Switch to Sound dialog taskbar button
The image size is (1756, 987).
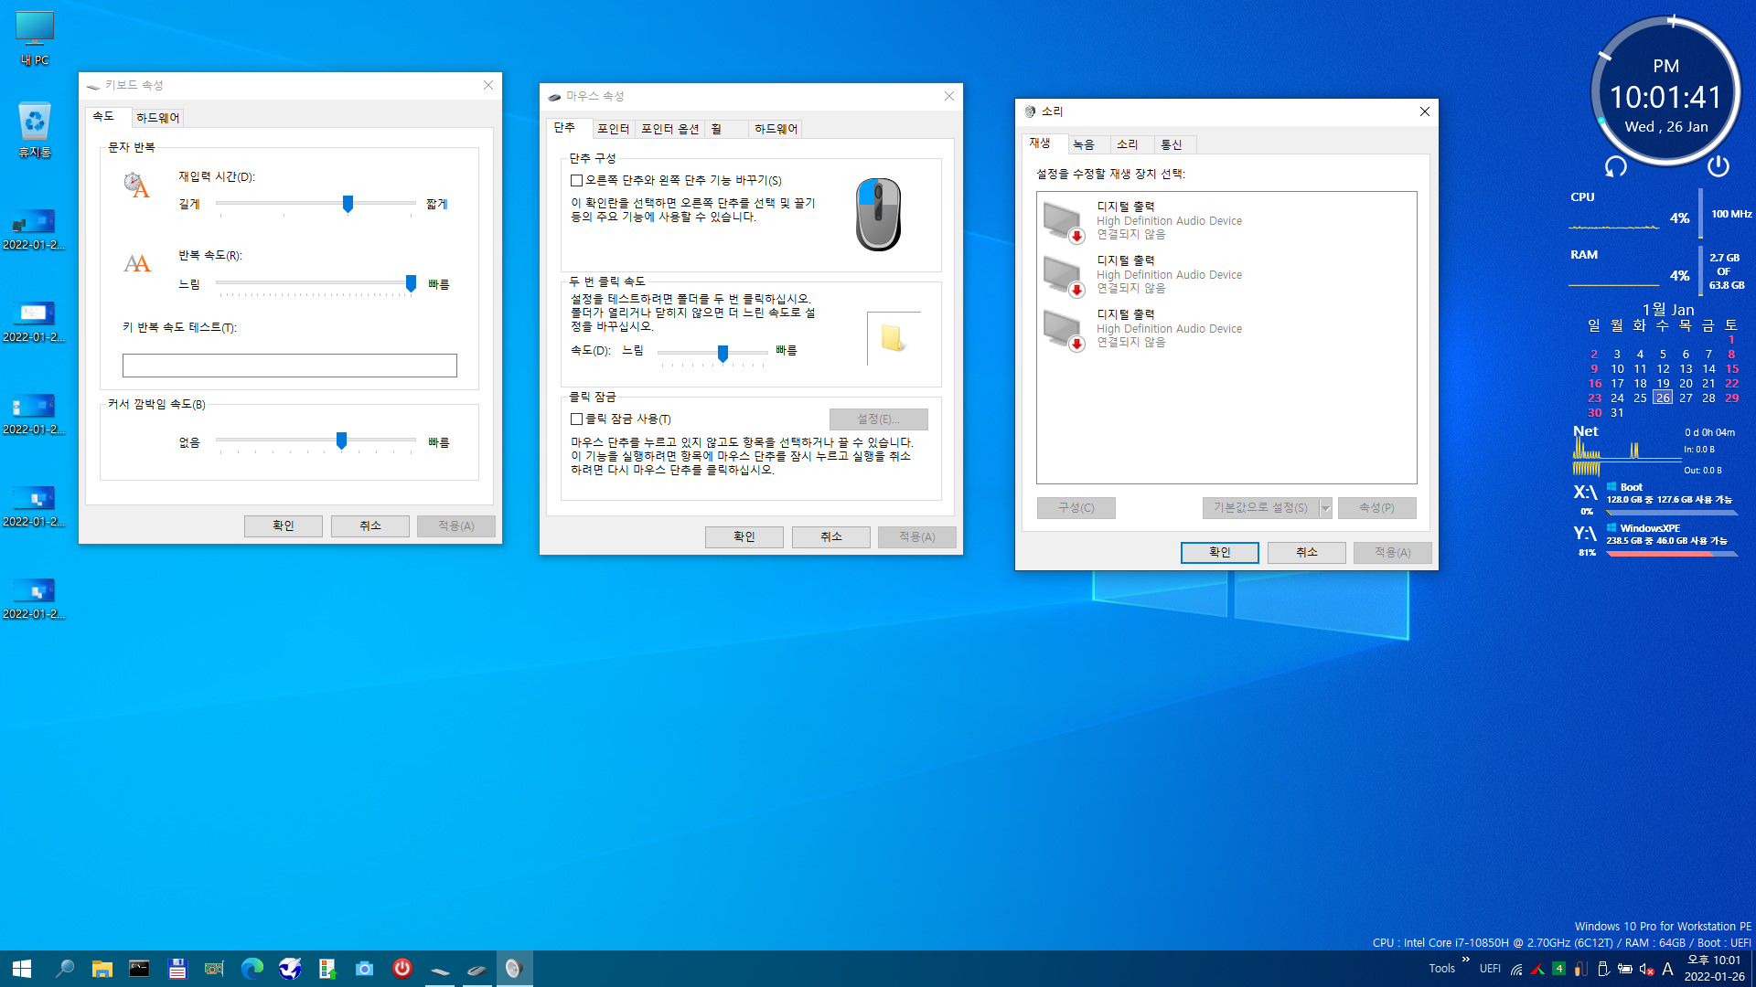coord(514,969)
